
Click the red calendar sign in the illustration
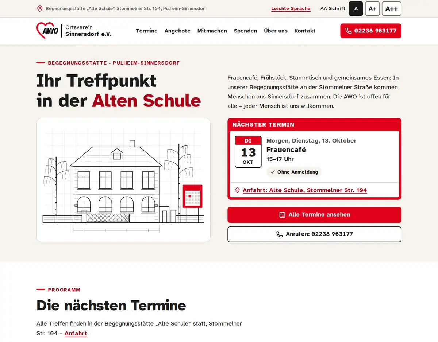coord(192,196)
